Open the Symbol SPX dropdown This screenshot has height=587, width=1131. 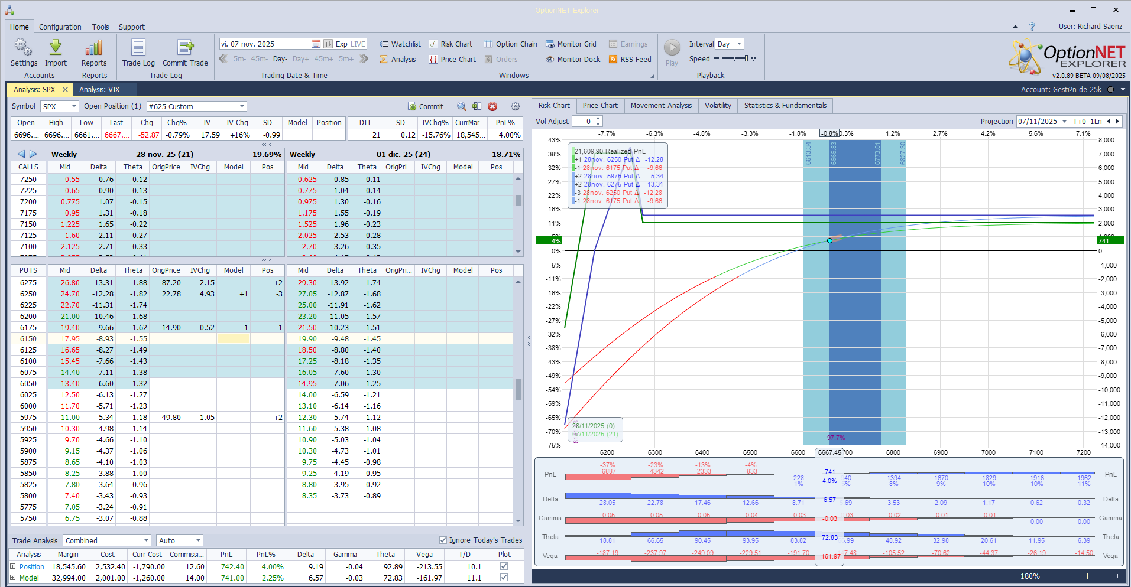pyautogui.click(x=74, y=106)
